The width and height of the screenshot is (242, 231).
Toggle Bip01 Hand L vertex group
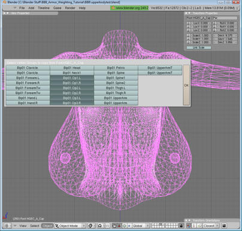pos(28,98)
